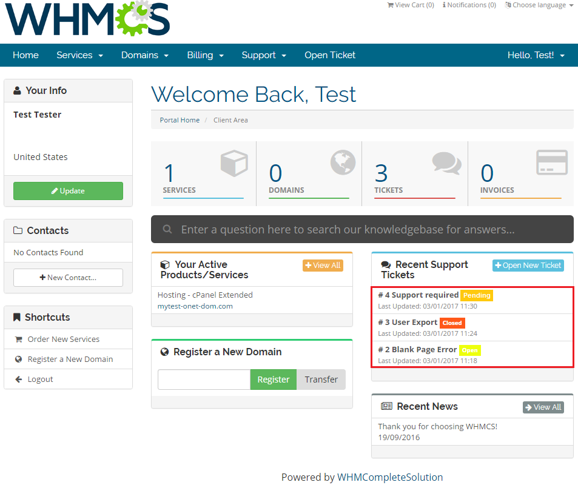Click the WHMCS logo
Viewport: 578px width, 485px height.
point(87,18)
